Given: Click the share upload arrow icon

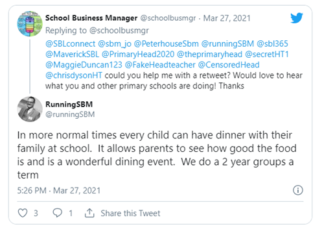Looking at the screenshot, I should (89, 213).
